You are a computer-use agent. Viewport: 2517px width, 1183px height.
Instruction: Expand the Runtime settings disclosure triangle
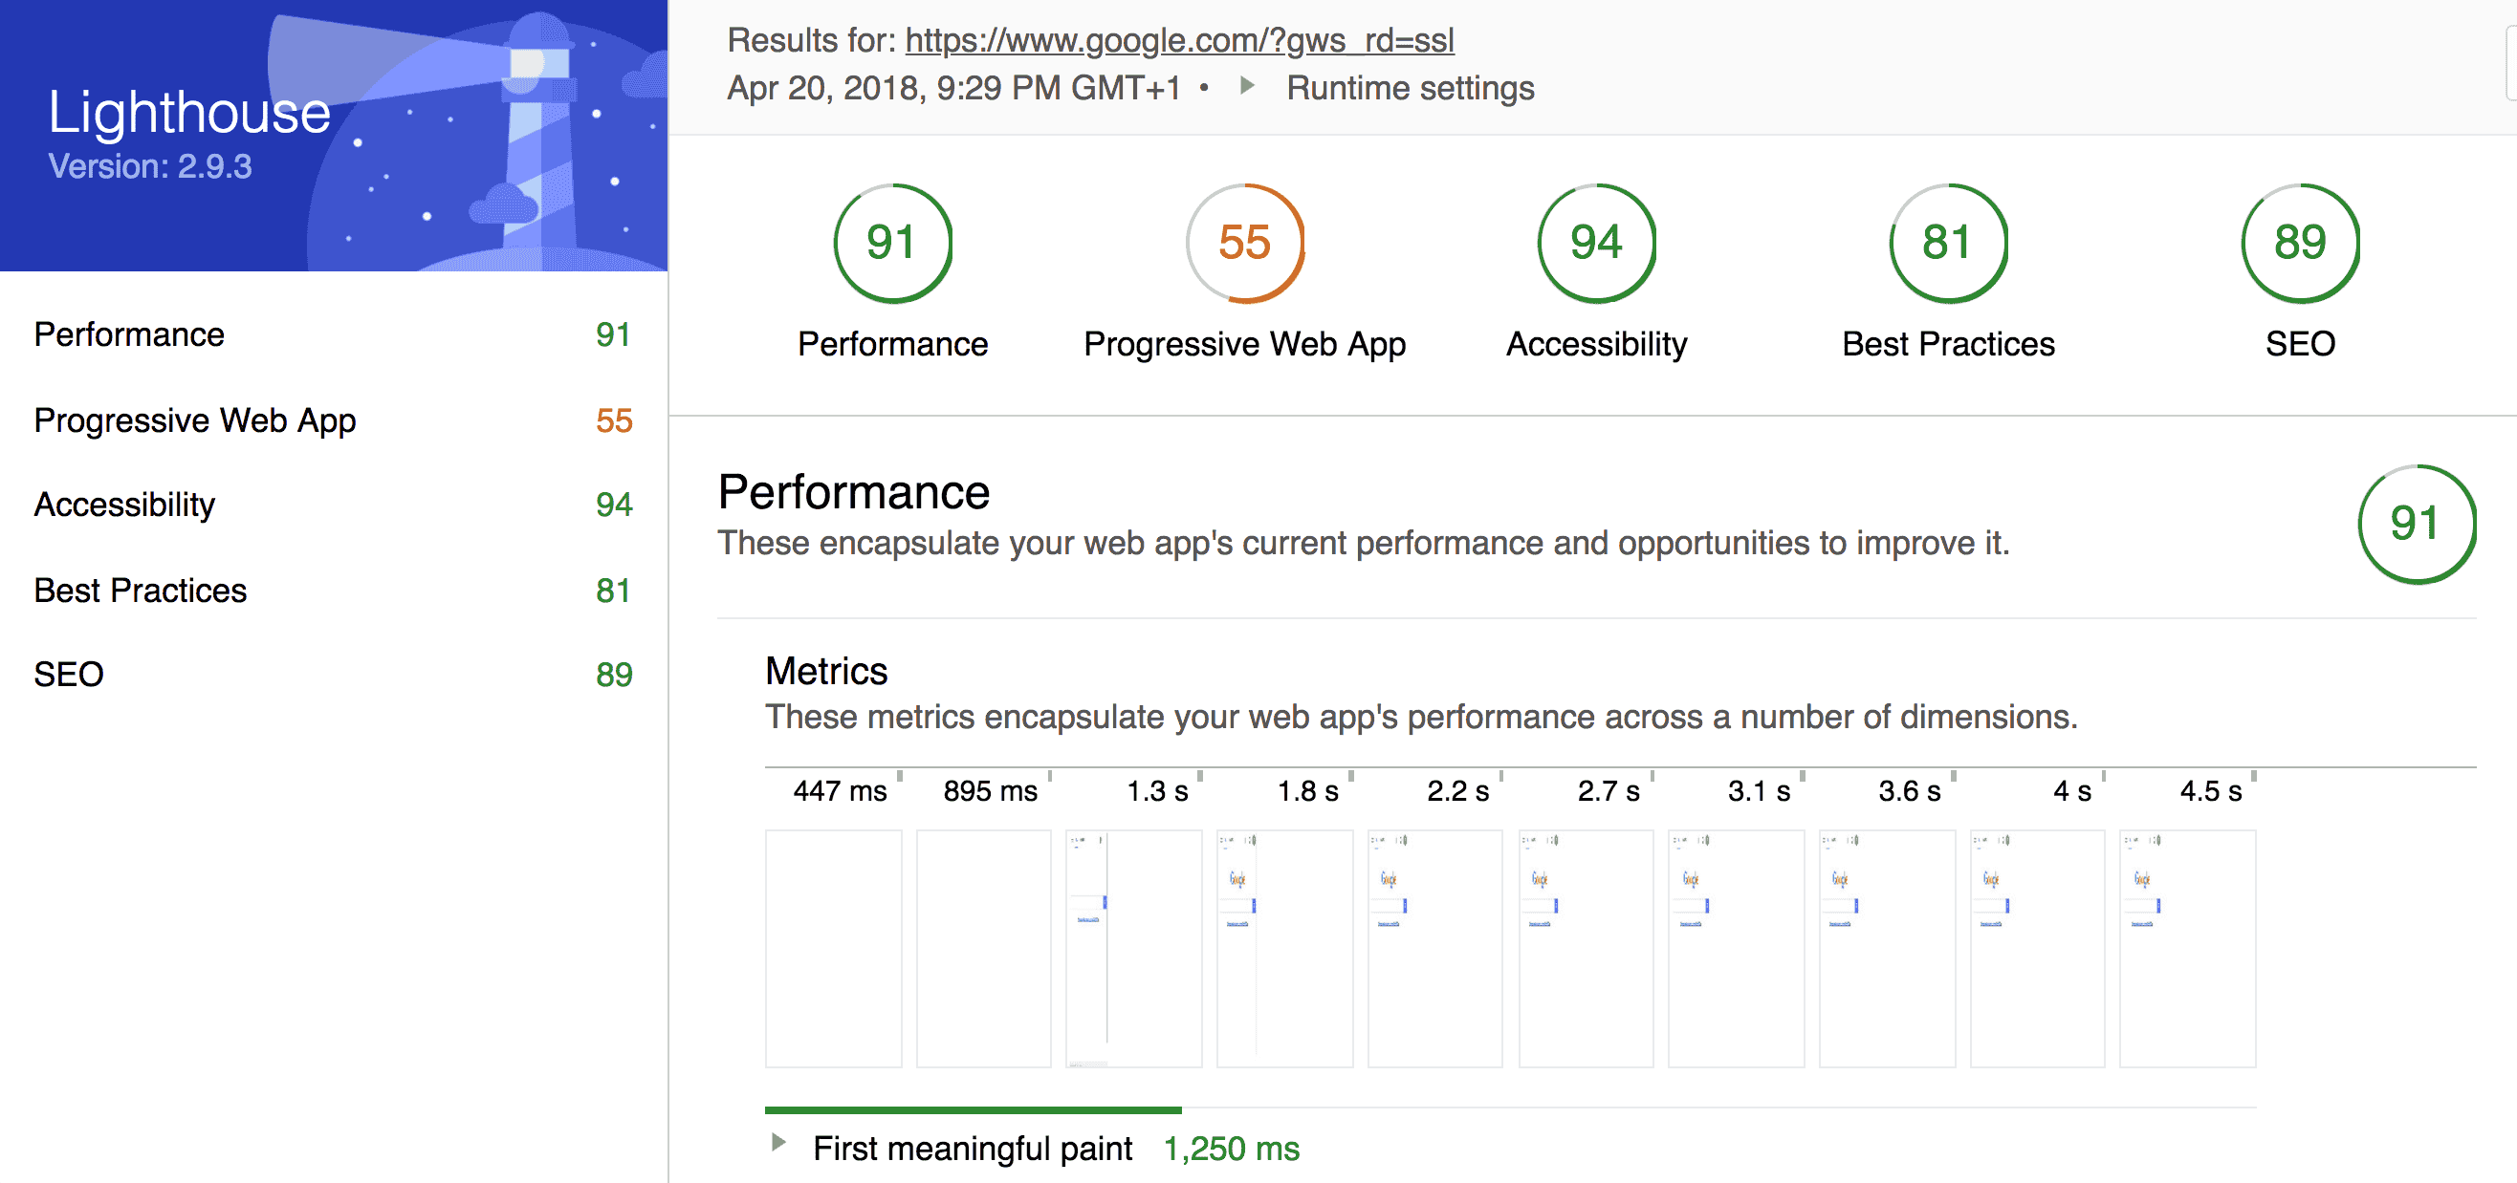pyautogui.click(x=1247, y=86)
